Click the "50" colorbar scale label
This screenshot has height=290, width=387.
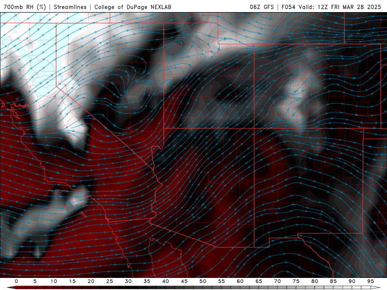pos(203,281)
